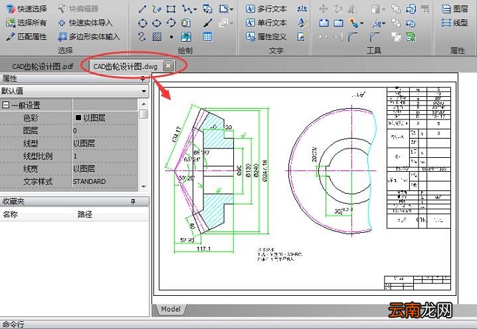Click the Chamfer corner tool icon
Image resolution: width=477 pixels, height=329 pixels.
coord(374,36)
